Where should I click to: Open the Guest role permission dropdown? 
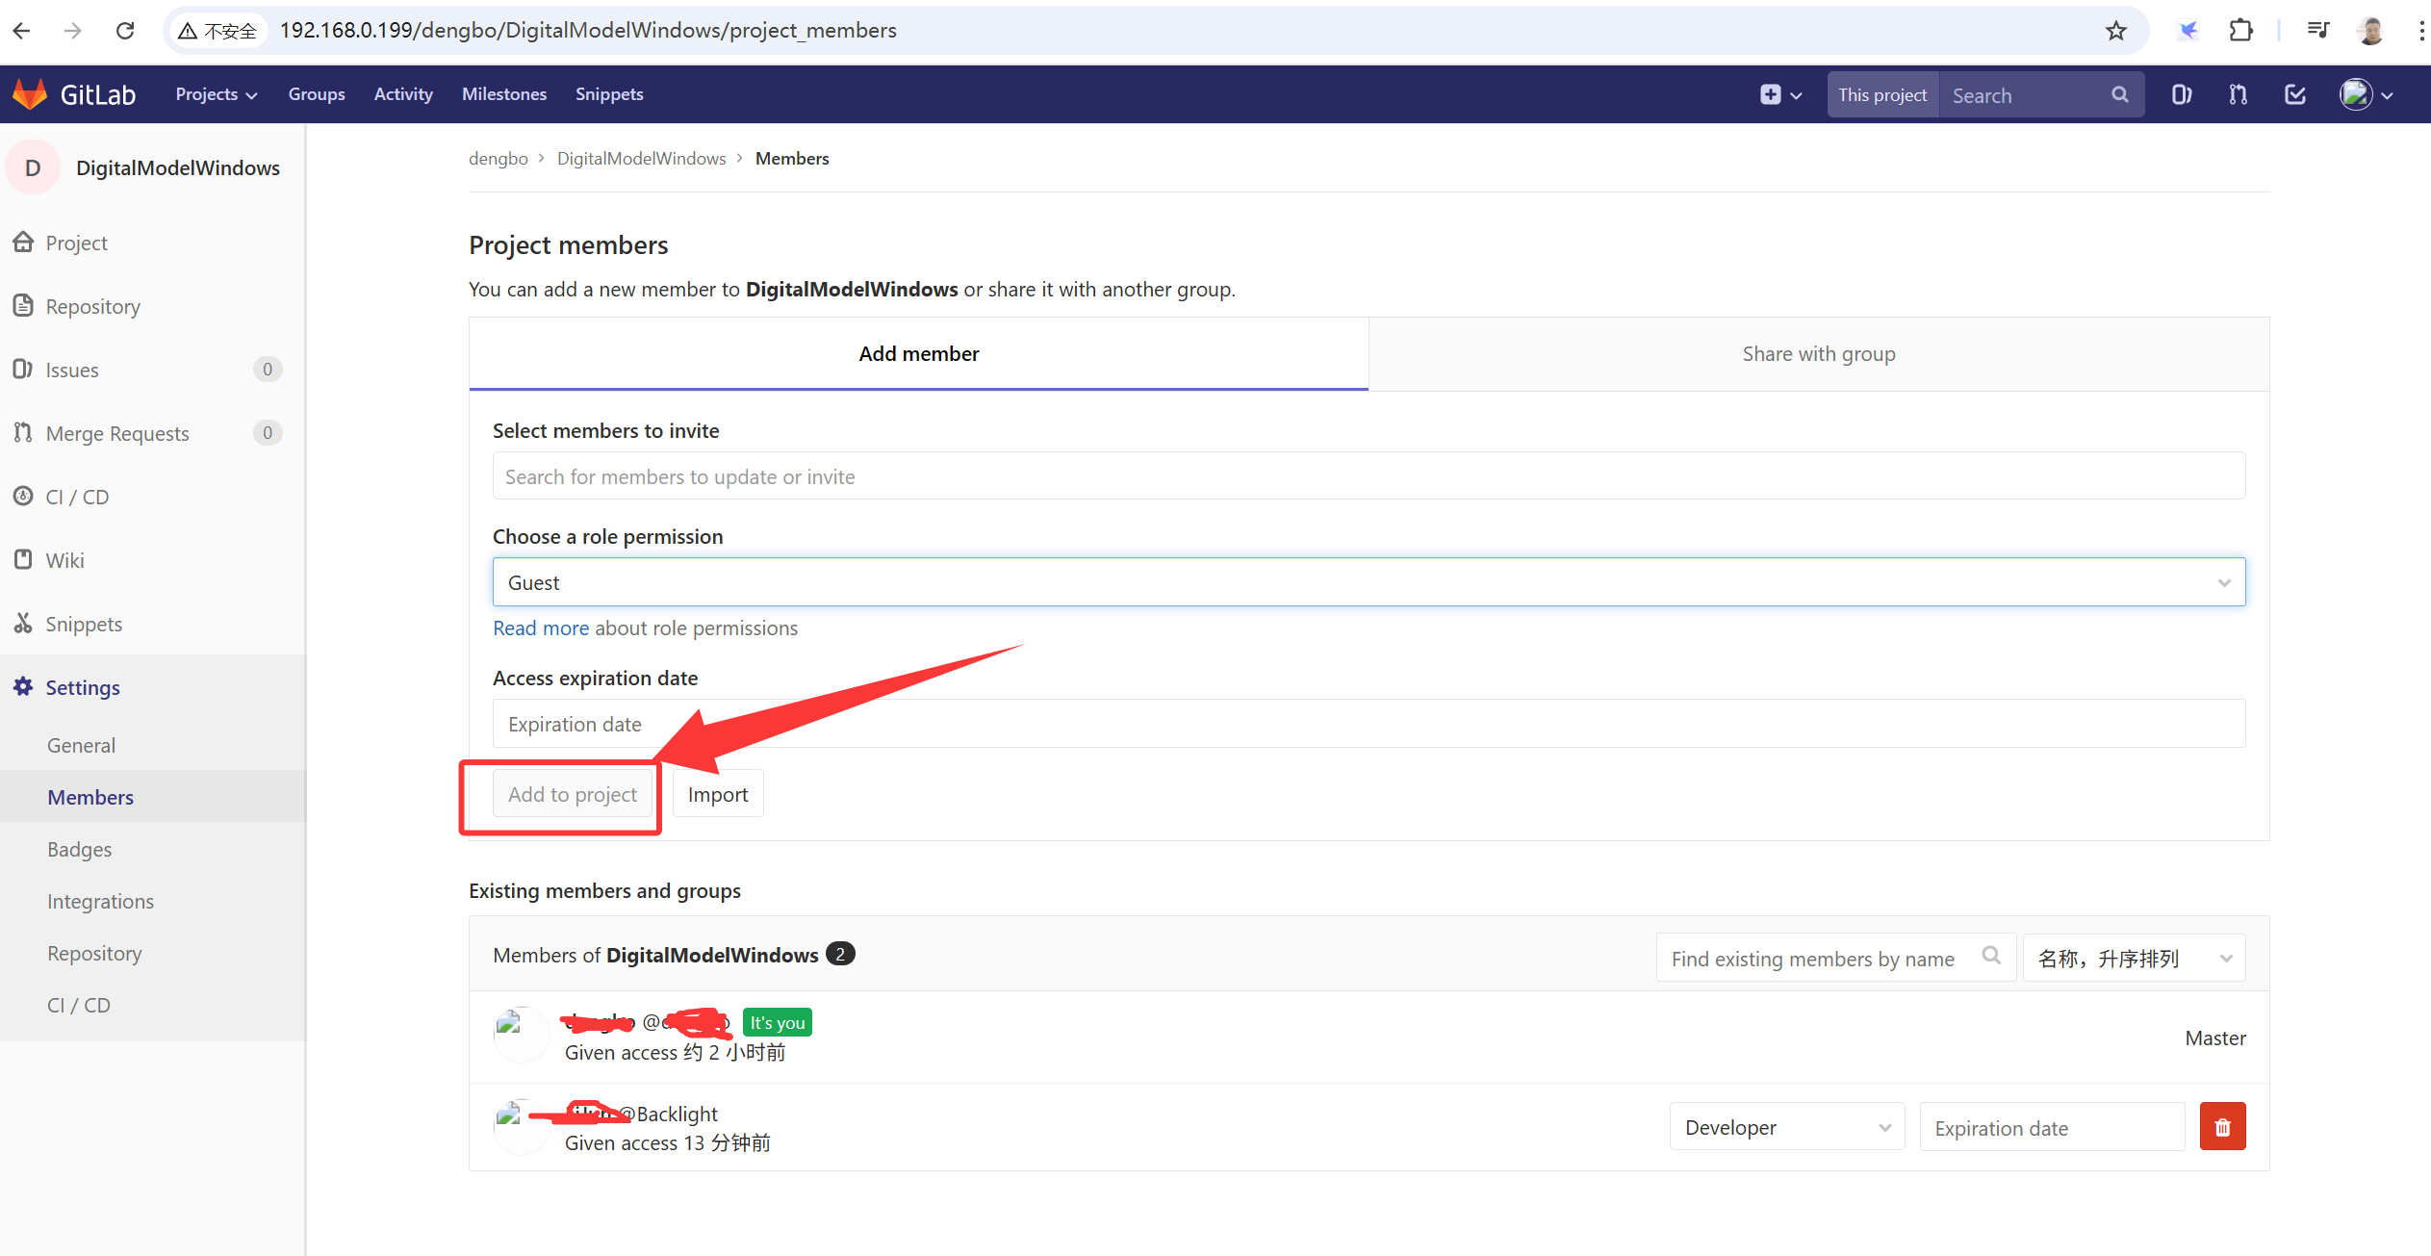[x=1369, y=582]
